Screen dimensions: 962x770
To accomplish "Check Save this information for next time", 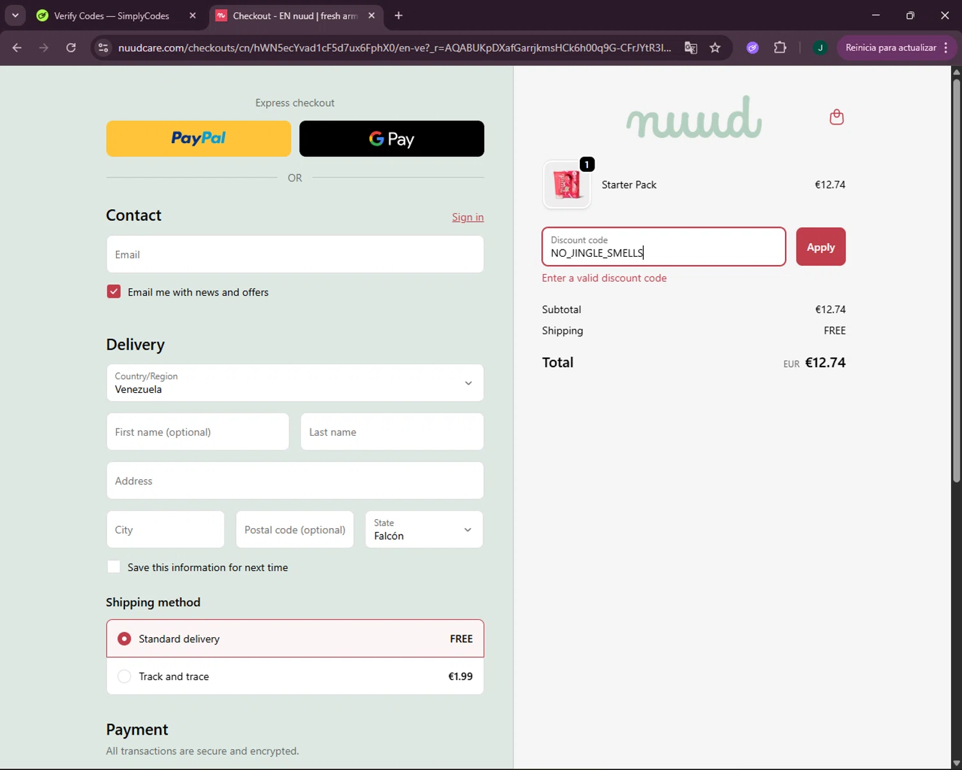I will coord(114,567).
